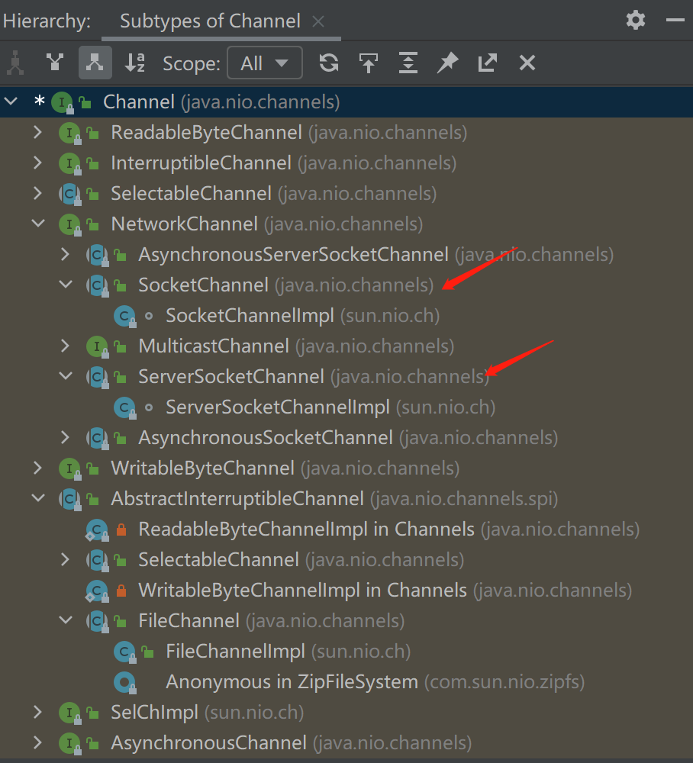The image size is (693, 763).
Task: Toggle alphabetical sorting of hierarchy
Action: pos(135,63)
